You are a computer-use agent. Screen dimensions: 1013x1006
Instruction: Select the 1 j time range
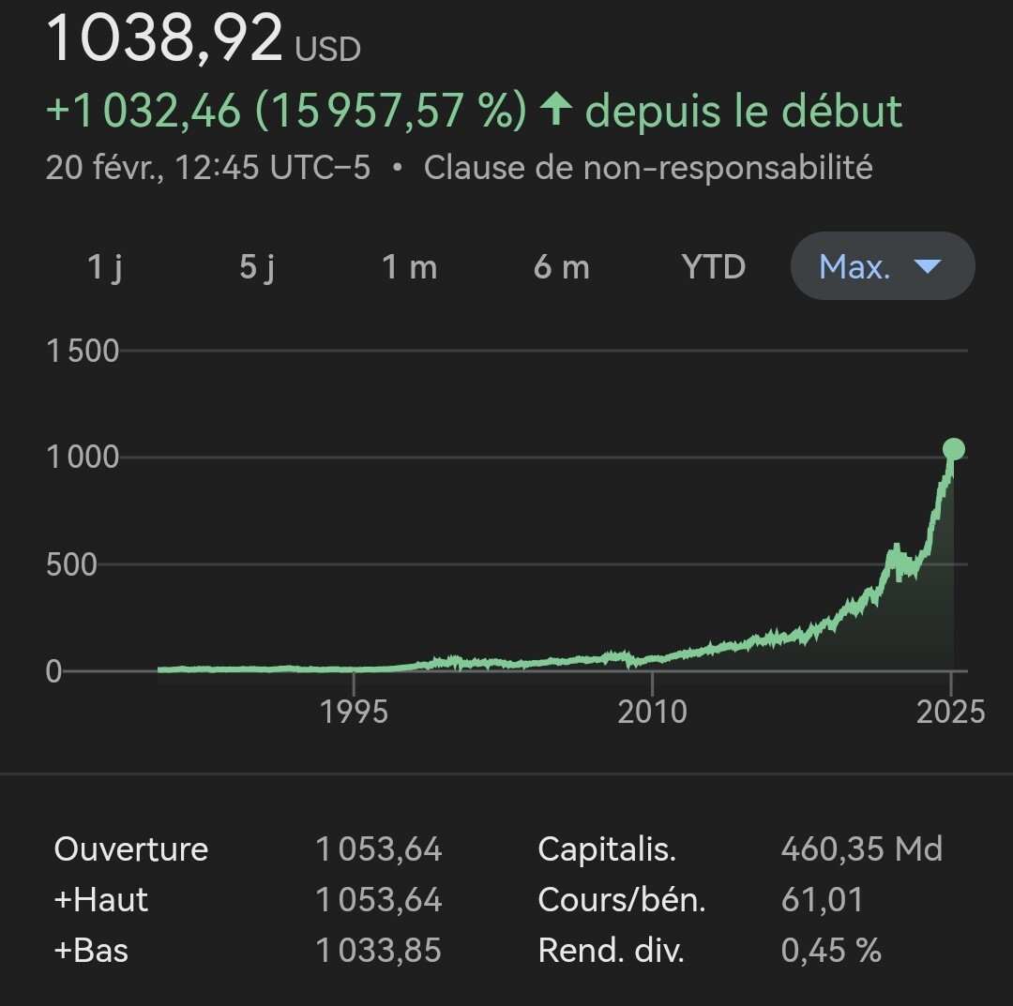105,266
